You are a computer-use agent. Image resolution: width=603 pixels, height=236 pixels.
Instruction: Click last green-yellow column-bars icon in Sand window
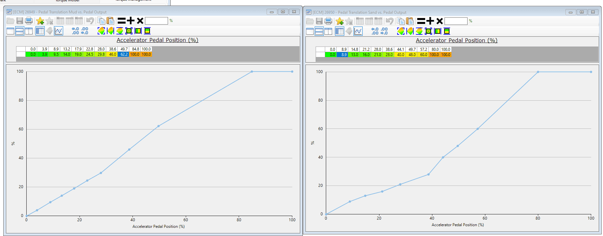pos(447,31)
